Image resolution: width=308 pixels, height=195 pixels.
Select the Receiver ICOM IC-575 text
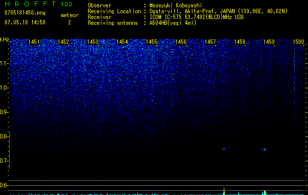pyautogui.click(x=196, y=17)
